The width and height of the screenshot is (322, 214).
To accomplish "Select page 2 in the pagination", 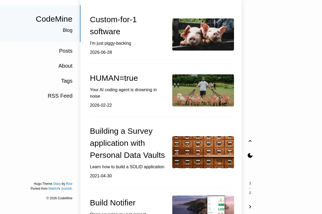I will pyautogui.click(x=250, y=193).
